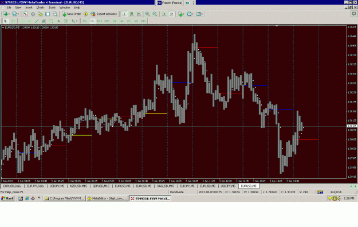Draw a vertical line tool
Image resolution: width=358 pixels, height=227 pixels.
point(22,21)
